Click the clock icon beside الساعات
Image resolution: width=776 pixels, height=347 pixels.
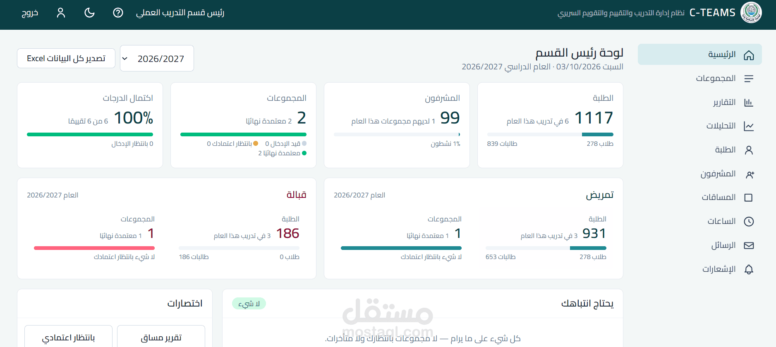[749, 221]
